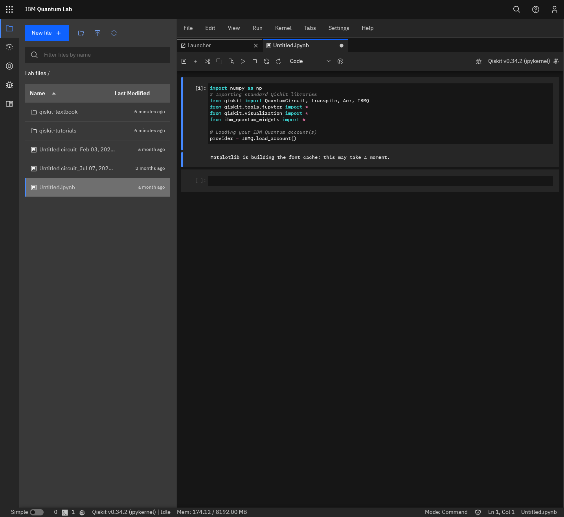Sort files by Name column arrow
This screenshot has width=564, height=517.
[x=54, y=94]
